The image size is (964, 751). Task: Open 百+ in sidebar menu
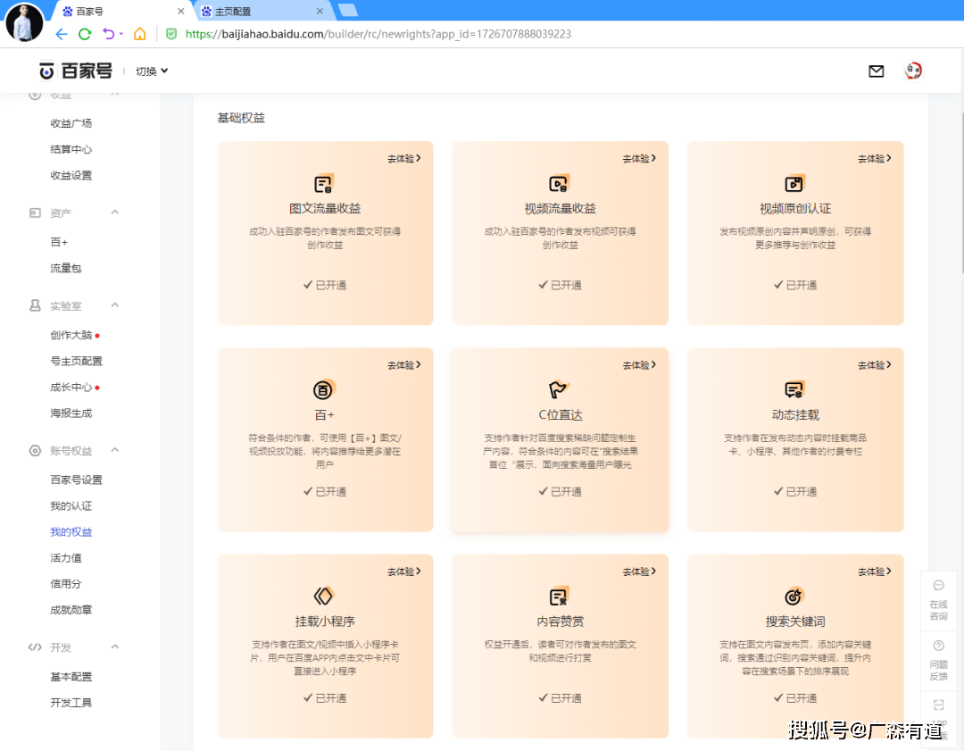pyautogui.click(x=59, y=242)
